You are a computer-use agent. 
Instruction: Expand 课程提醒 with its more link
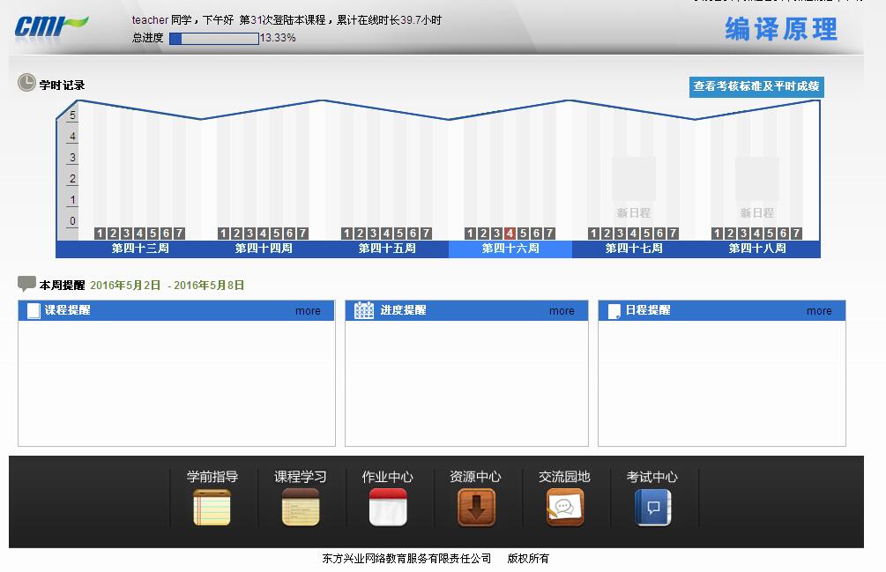point(308,311)
